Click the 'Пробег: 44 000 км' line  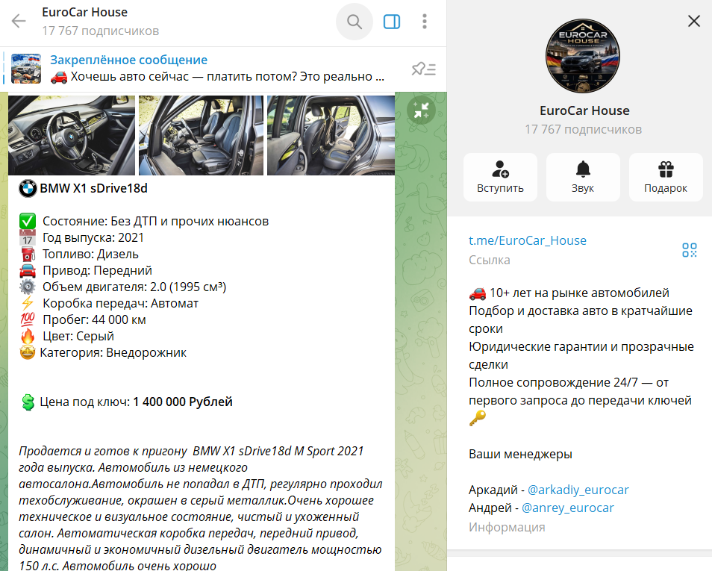point(95,319)
